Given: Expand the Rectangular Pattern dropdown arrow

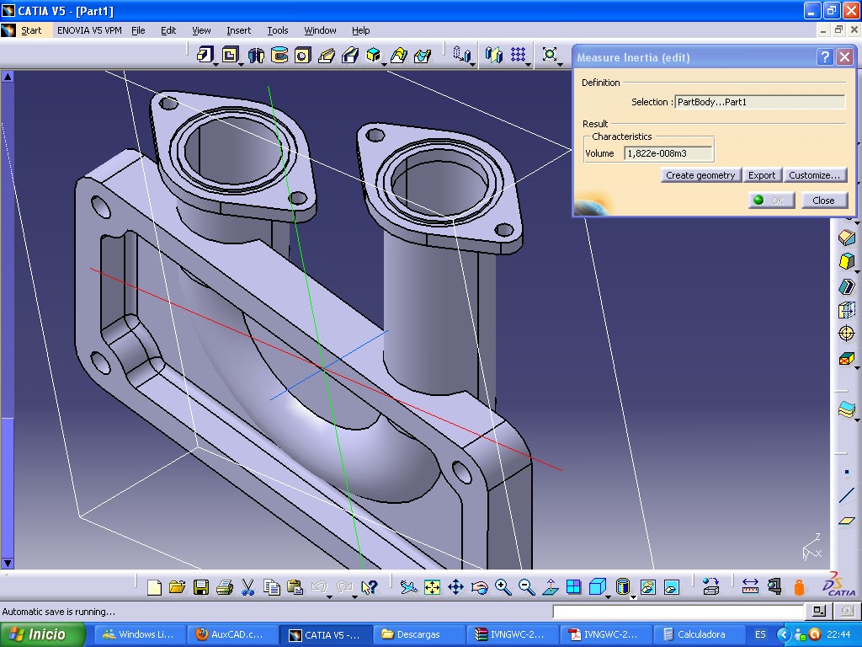Looking at the screenshot, I should click(x=529, y=64).
